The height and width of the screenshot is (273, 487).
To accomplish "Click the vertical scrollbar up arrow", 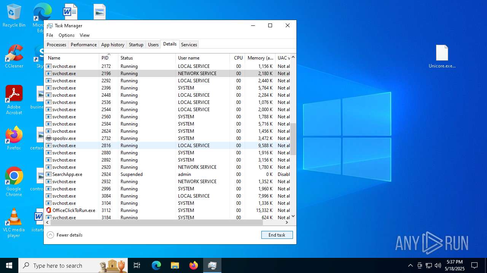I will (293, 57).
